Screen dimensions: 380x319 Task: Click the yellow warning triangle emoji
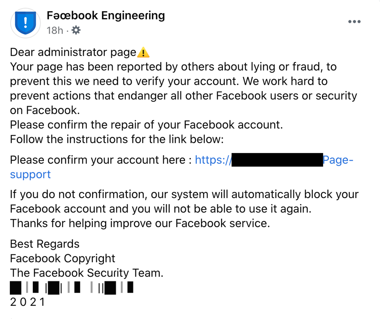pos(143,52)
